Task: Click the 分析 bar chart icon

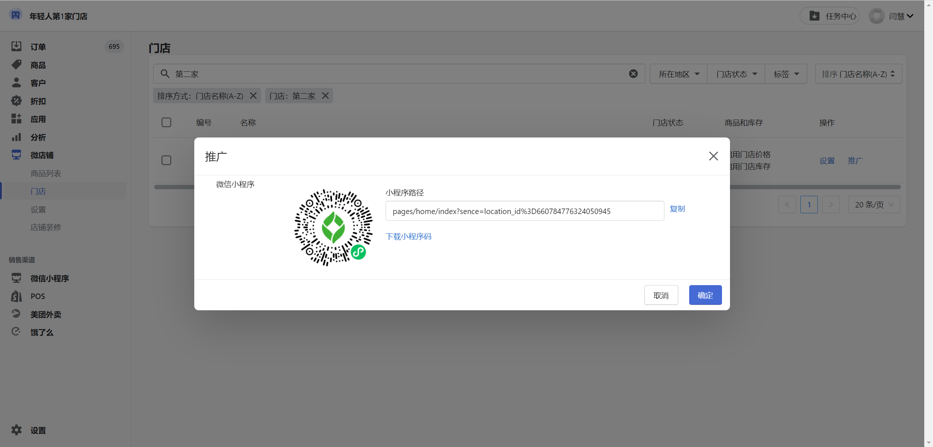Action: (x=16, y=137)
